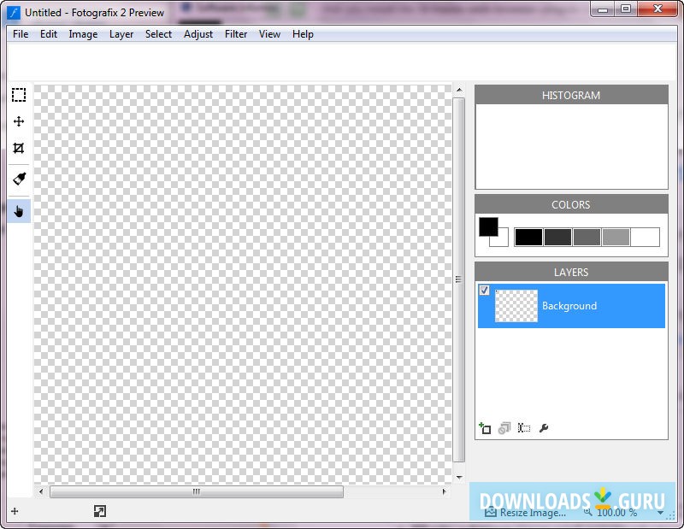Click the duplicate layer icon

tap(504, 428)
